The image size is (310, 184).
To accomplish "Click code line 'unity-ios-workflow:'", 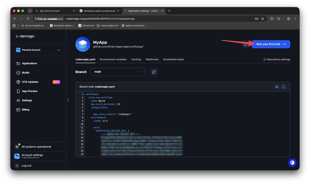I will pyautogui.click(x=100, y=97).
